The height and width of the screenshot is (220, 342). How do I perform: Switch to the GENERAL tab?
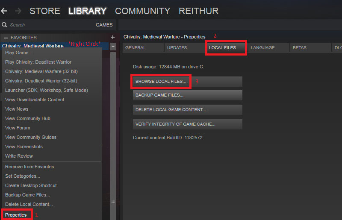(143, 47)
